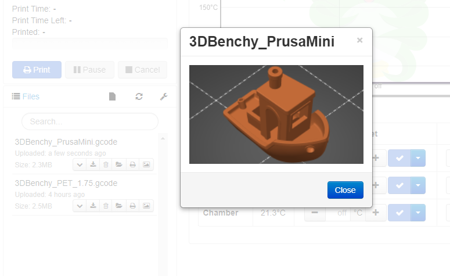The height and width of the screenshot is (276, 450).
Task: Click the upload file icon in Files header
Action: pos(112,96)
